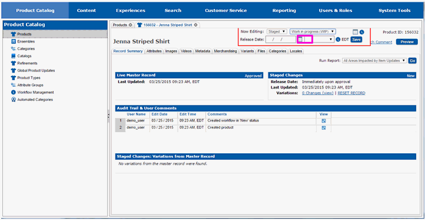Select the Products workspace tab
The width and height of the screenshot is (425, 220).
[120, 25]
